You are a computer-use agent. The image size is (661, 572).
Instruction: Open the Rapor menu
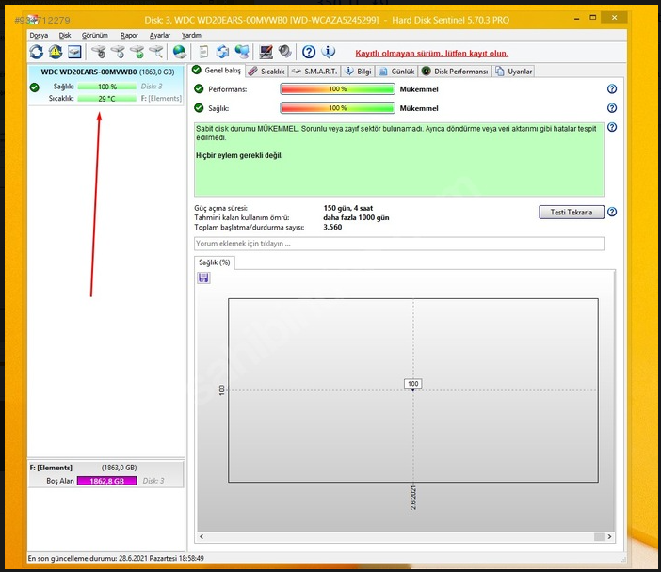(129, 36)
